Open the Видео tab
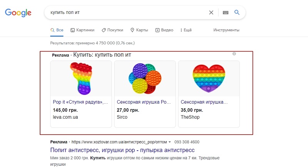The image size is (308, 168). pyautogui.click(x=164, y=30)
